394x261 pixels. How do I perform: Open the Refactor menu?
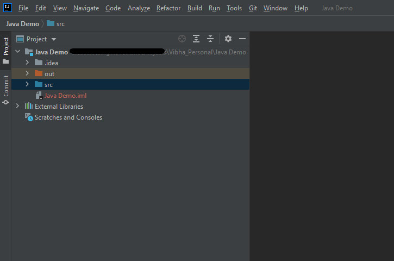coord(168,8)
